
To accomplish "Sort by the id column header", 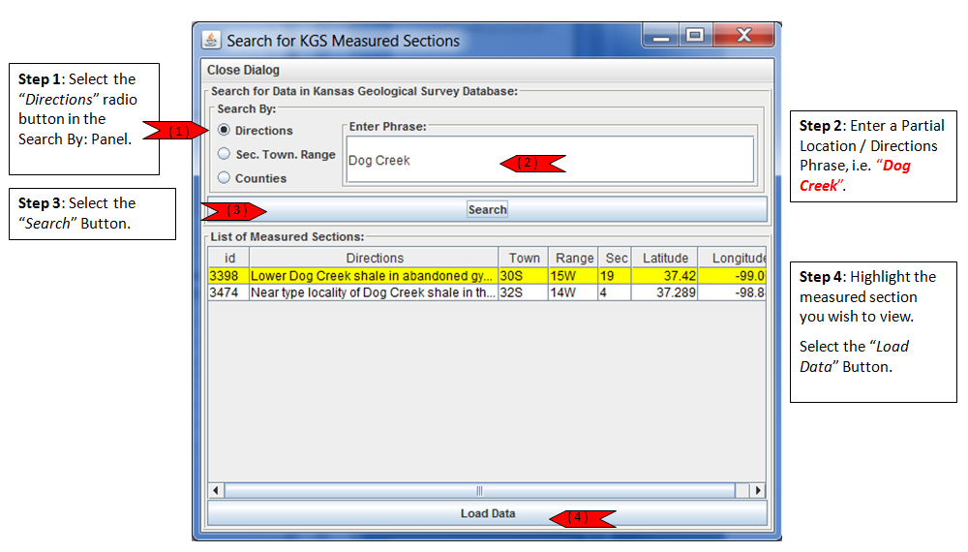I will (x=229, y=258).
